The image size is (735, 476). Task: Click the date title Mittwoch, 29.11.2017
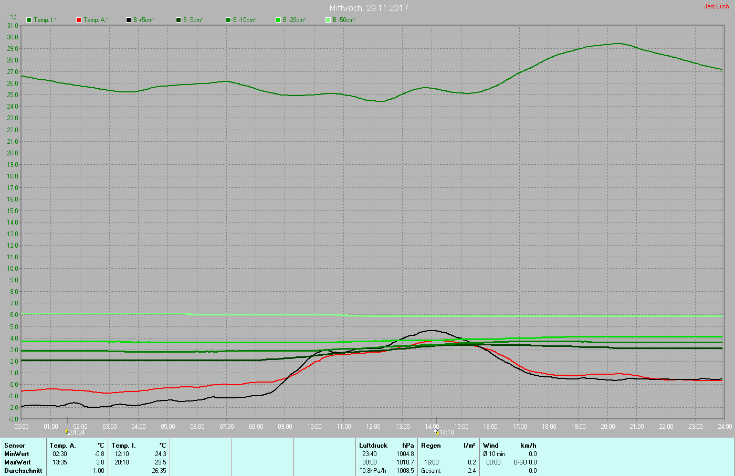(369, 8)
